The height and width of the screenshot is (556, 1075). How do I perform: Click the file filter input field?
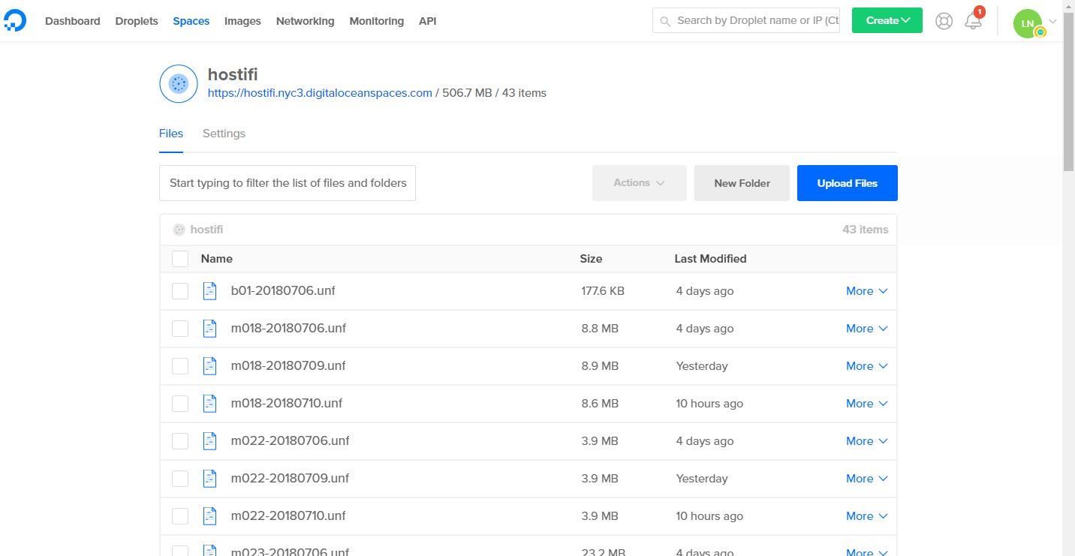click(x=288, y=182)
